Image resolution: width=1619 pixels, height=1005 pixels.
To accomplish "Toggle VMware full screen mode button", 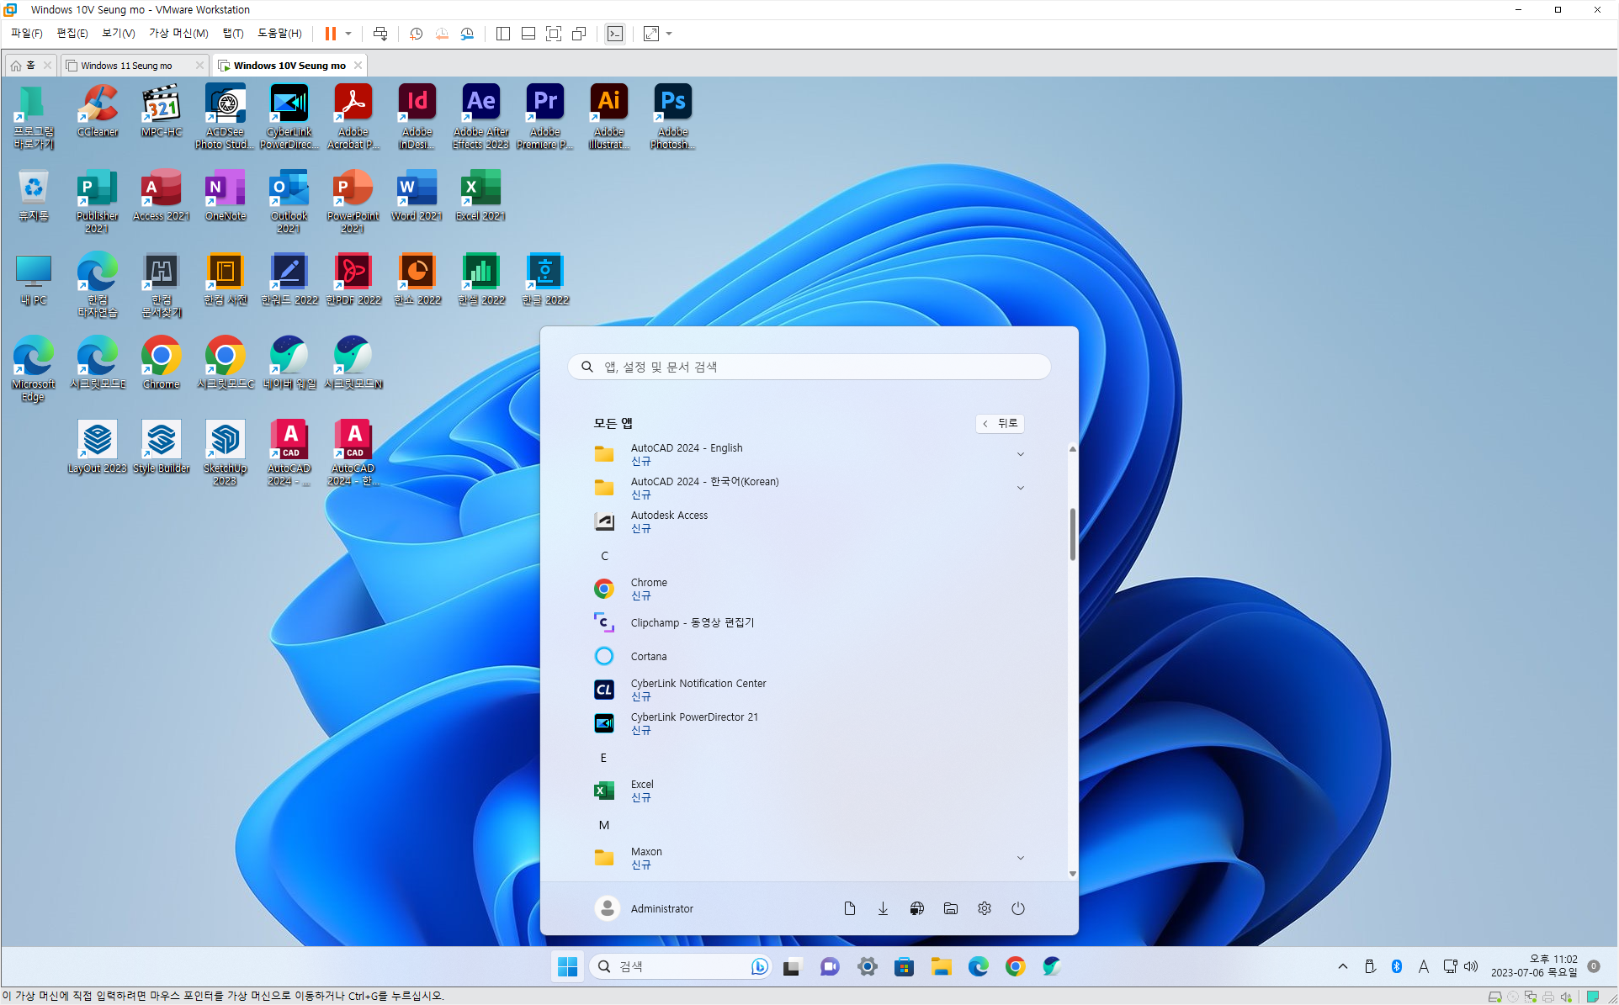I will [554, 34].
